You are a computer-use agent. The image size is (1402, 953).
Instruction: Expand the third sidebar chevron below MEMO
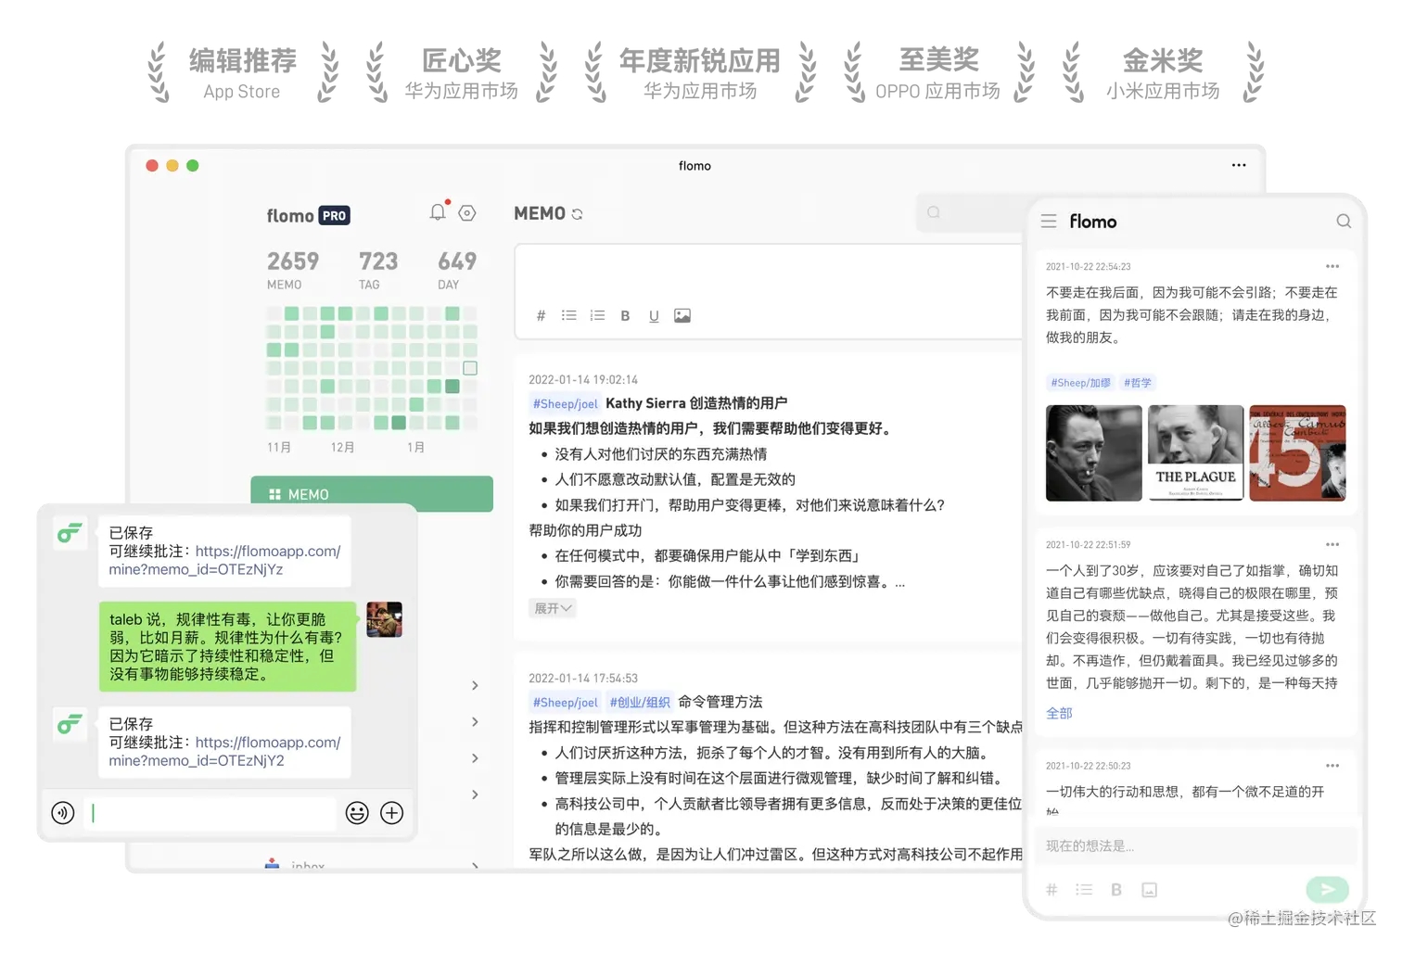(475, 758)
